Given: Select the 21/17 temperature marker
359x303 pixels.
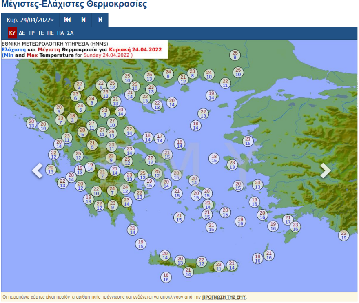Looking at the screenshot, I should coord(288,220).
